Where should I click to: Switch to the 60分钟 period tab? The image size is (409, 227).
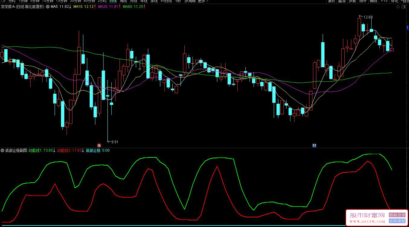tap(89, 1)
